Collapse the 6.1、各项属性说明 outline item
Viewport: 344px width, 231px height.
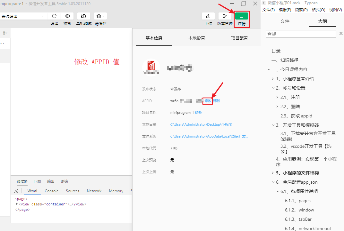(278, 191)
